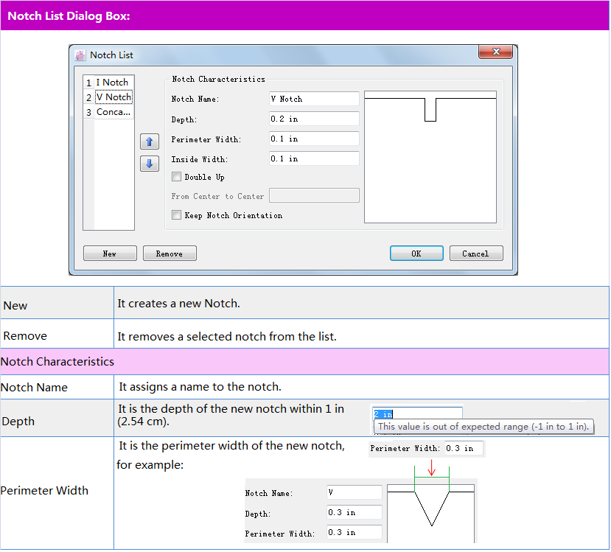This screenshot has width=611, height=552.
Task: Toggle the Keep Notch Orientation checkbox
Action: pyautogui.click(x=176, y=215)
